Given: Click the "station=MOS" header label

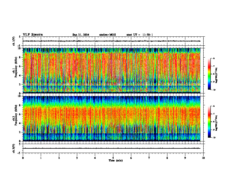Looking at the screenshot, I should [x=108, y=35].
